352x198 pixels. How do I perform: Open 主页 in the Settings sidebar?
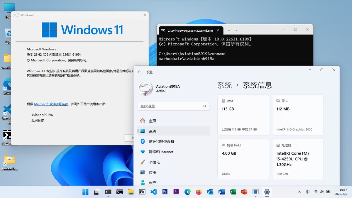pyautogui.click(x=174, y=121)
